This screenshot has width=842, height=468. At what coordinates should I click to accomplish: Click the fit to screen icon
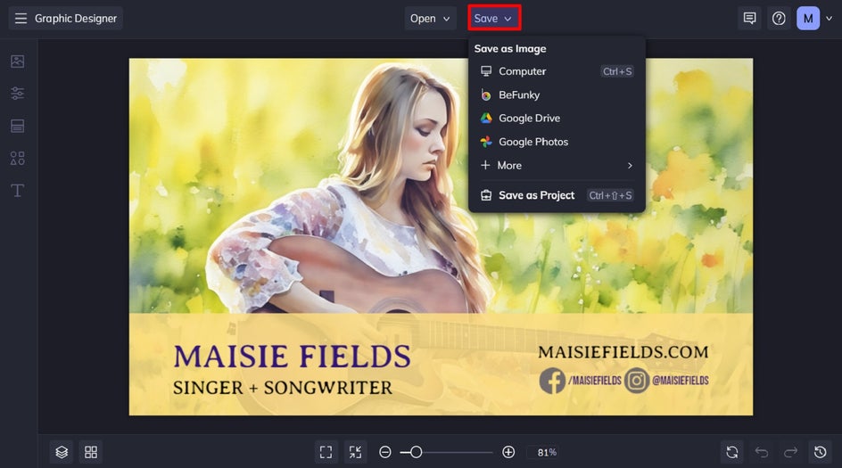tap(326, 452)
